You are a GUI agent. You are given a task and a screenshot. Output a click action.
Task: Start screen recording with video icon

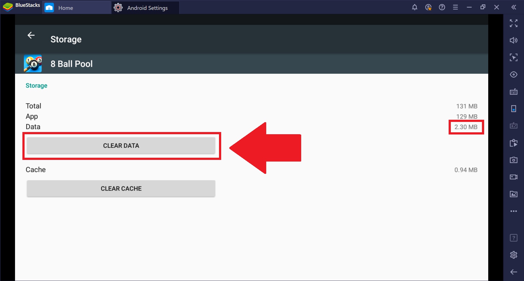point(514,177)
